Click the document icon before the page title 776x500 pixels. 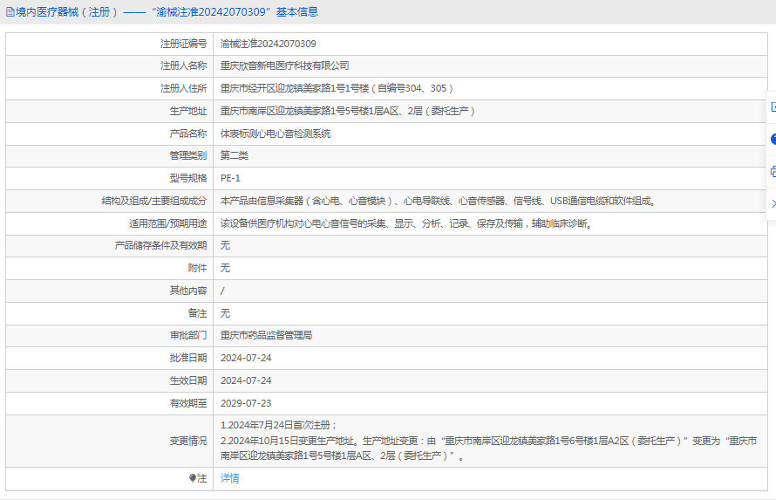pyautogui.click(x=10, y=12)
